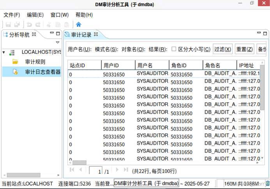Sort by the 角色ID column header
Image resolution: width=270 pixels, height=189 pixels.
186,65
